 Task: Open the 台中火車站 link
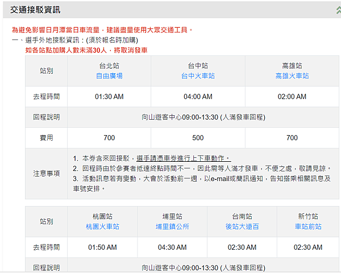[198, 76]
